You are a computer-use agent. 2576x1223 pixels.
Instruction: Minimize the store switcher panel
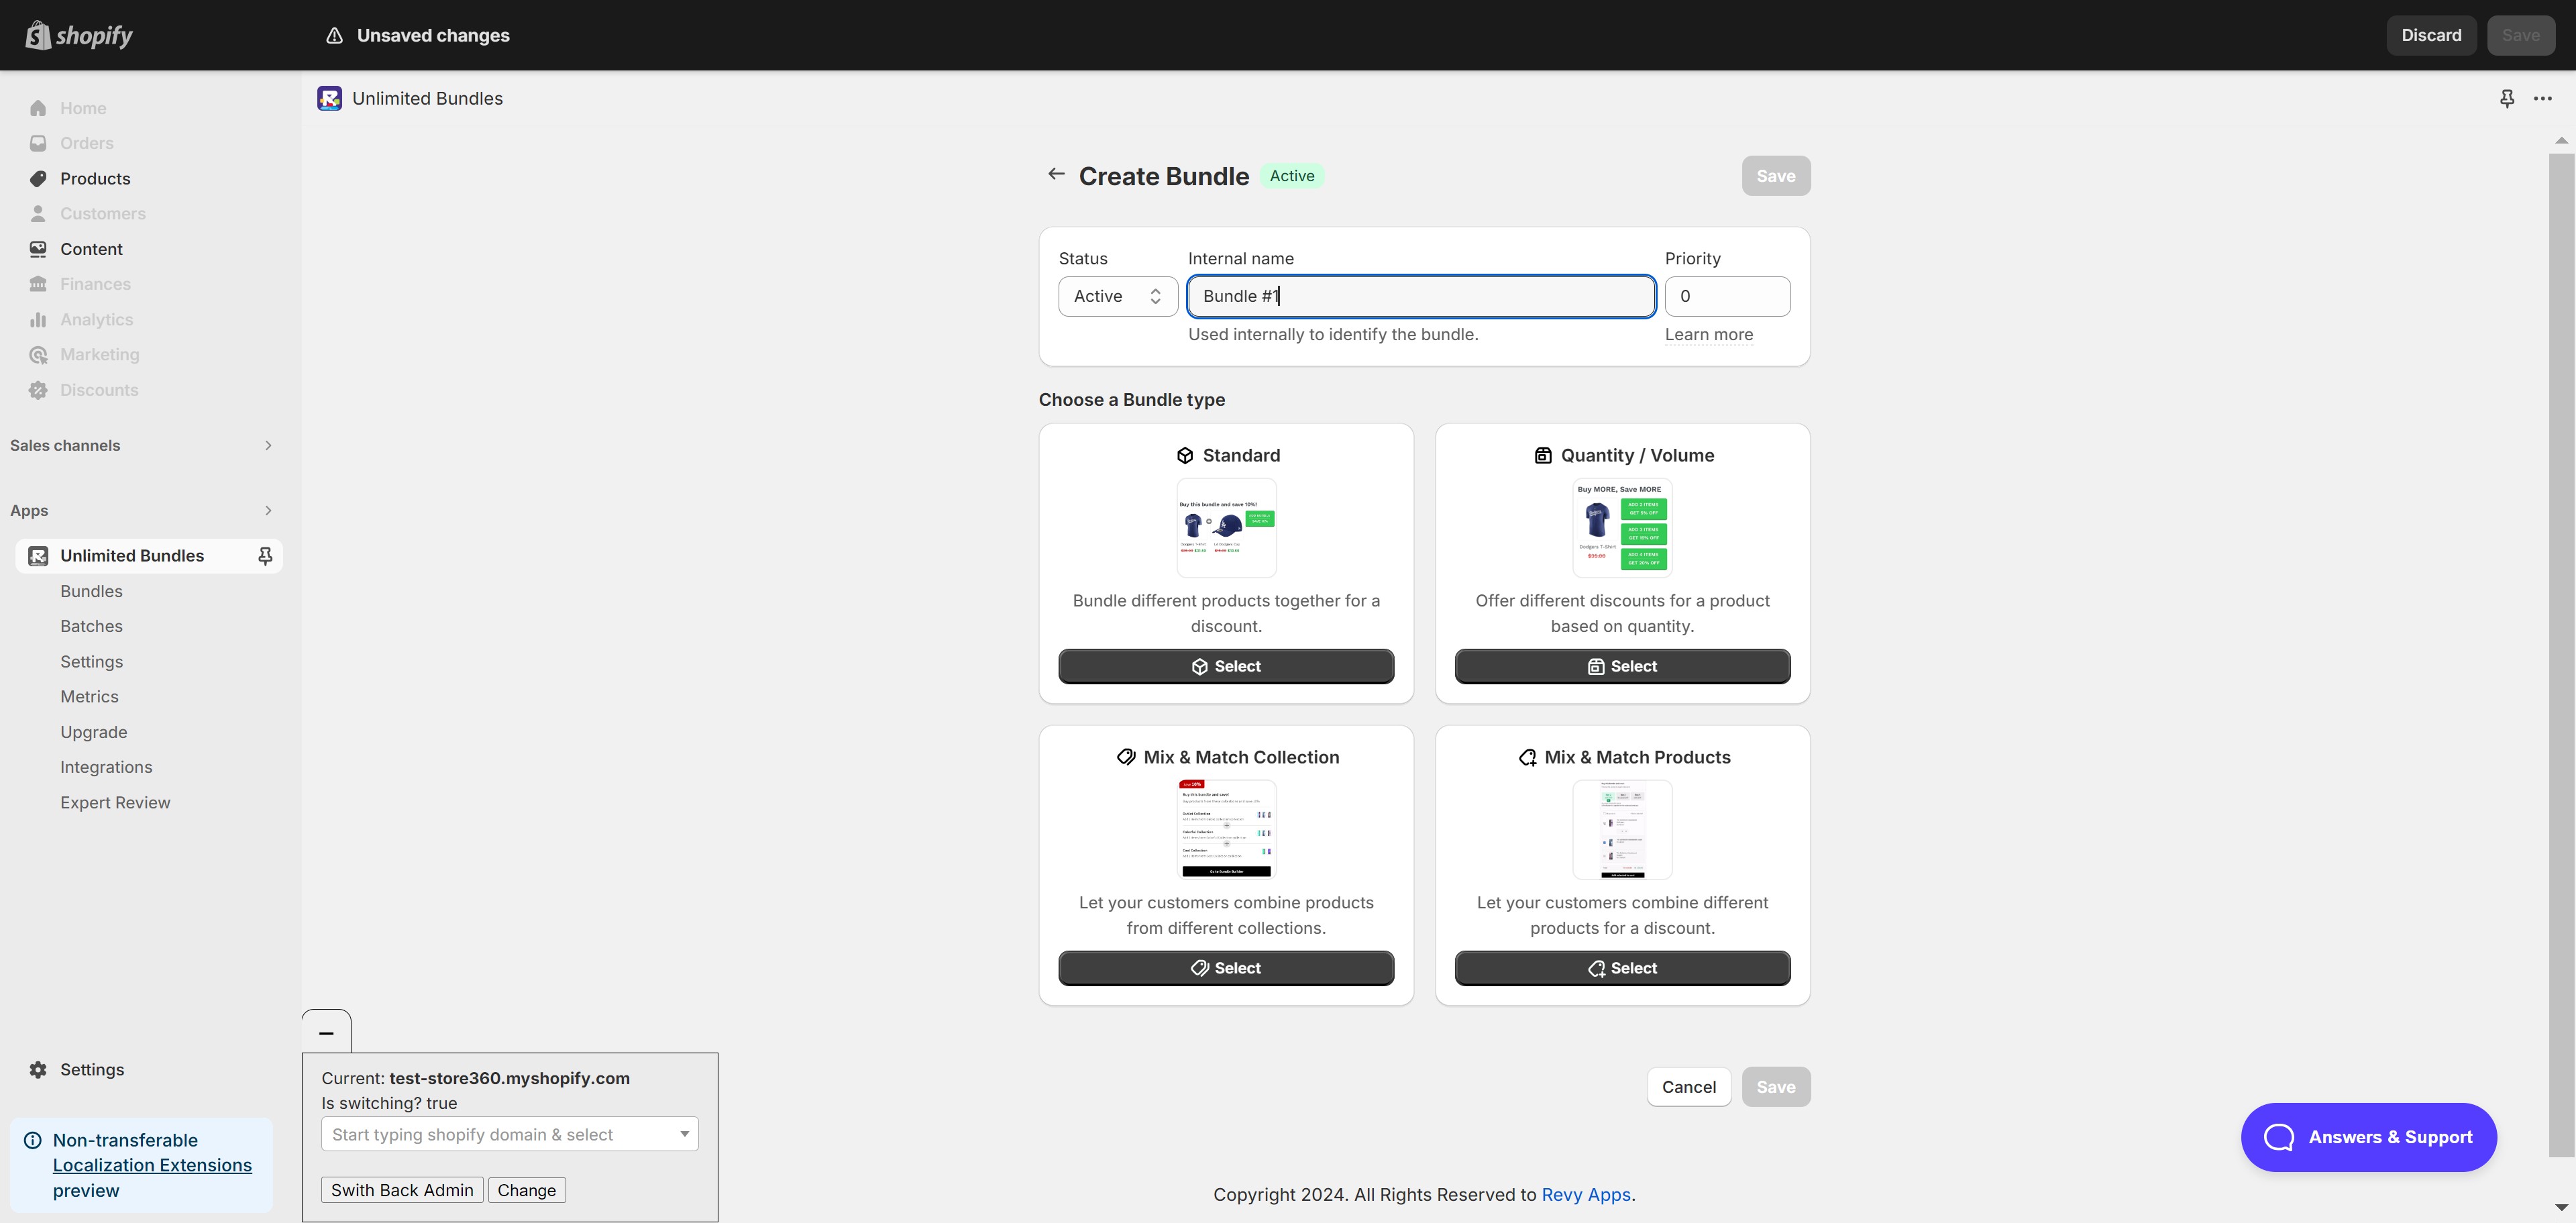(326, 1032)
